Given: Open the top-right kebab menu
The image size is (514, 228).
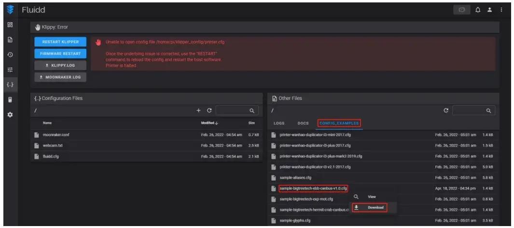Looking at the screenshot, I should (501, 10).
